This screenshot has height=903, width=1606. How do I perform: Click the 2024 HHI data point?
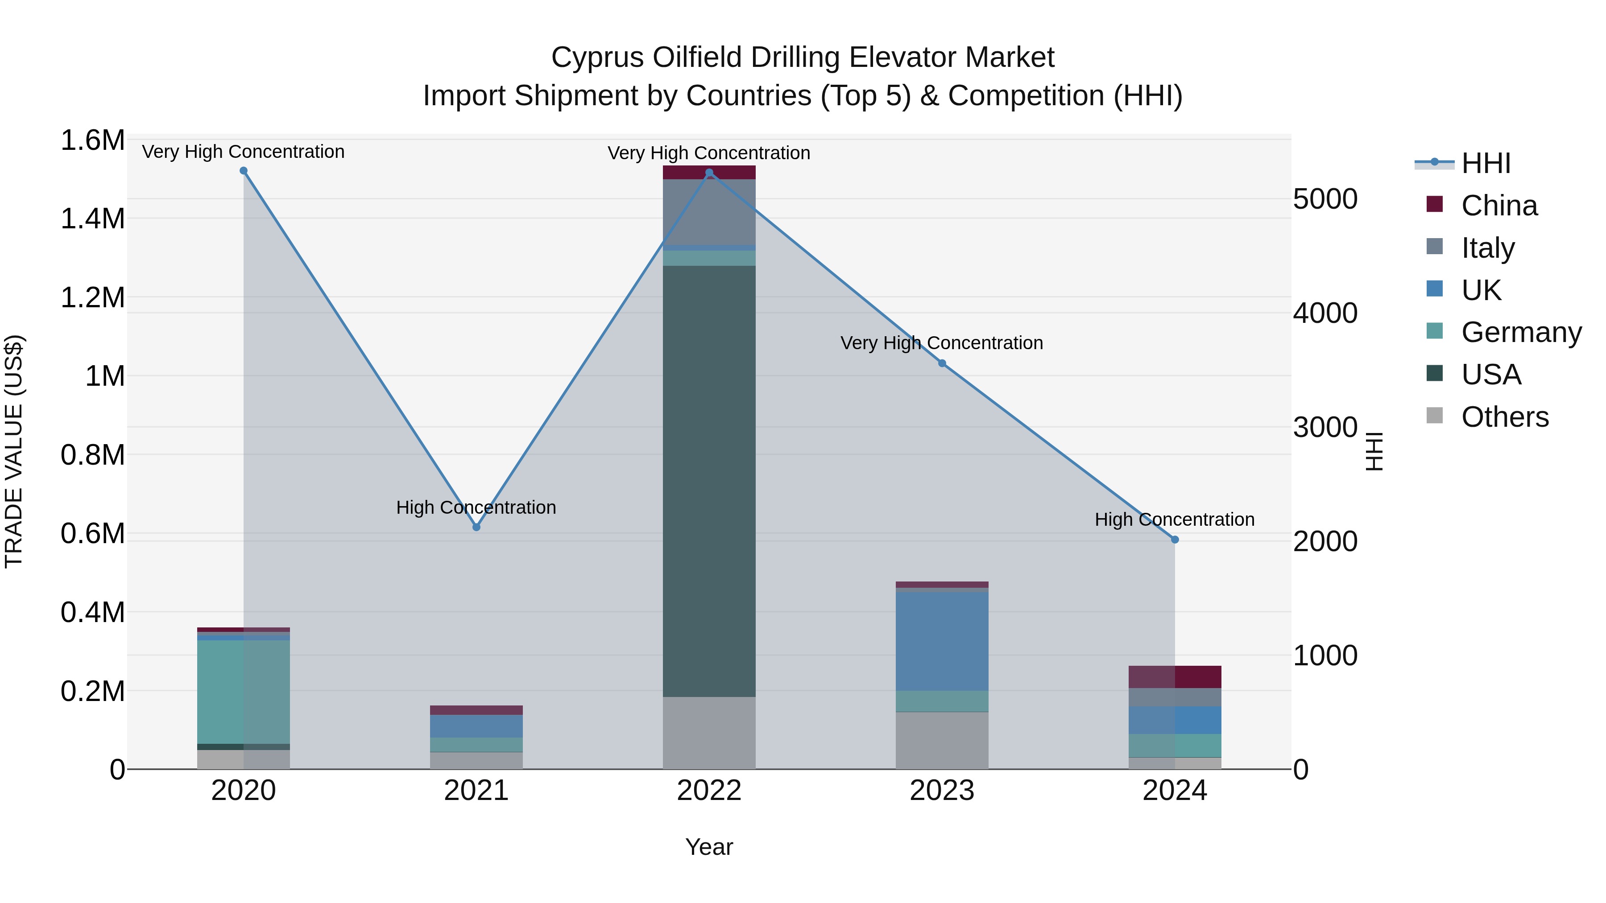(1175, 540)
